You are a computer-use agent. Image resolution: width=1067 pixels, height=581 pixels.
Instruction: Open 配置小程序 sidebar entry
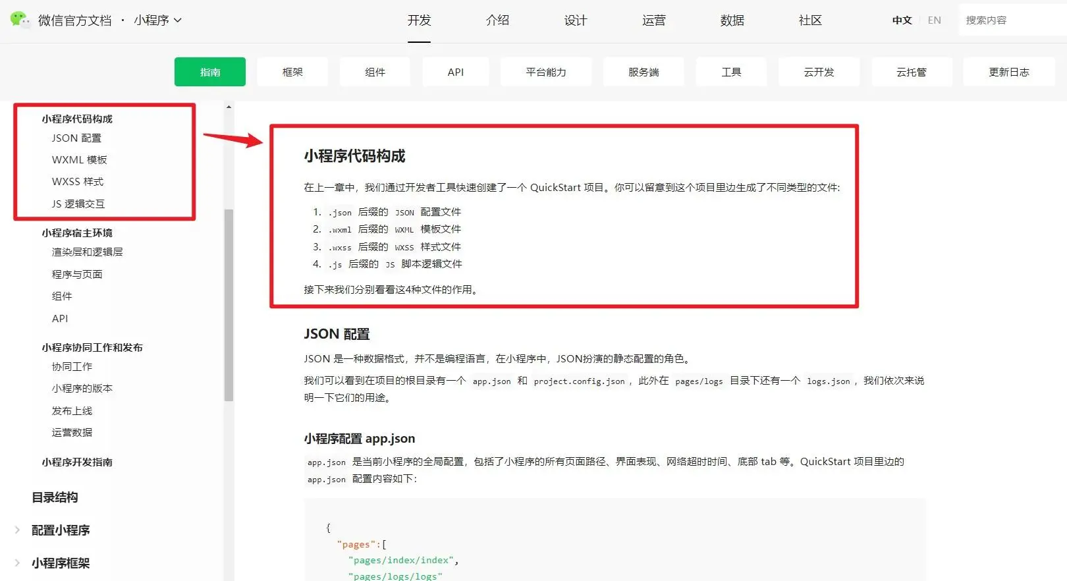point(61,530)
